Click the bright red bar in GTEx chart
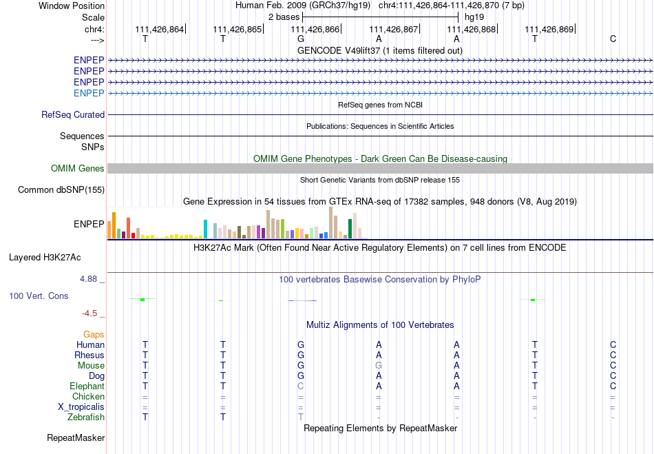Viewport: 654px width, 454px height. (133, 236)
